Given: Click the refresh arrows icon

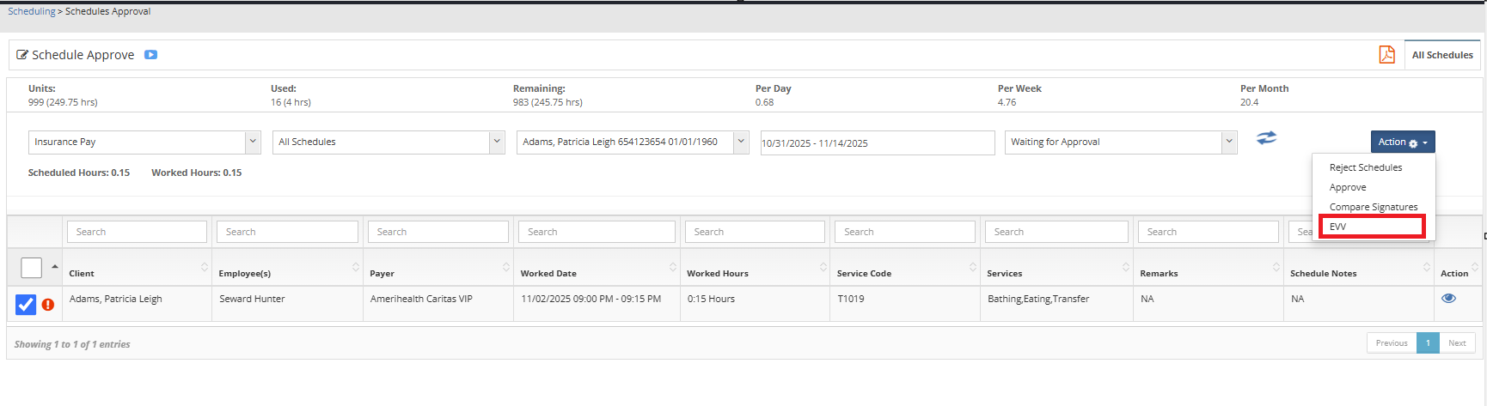Looking at the screenshot, I should [x=1266, y=138].
